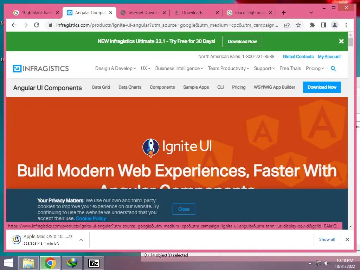Share this page from address bar

287,25
